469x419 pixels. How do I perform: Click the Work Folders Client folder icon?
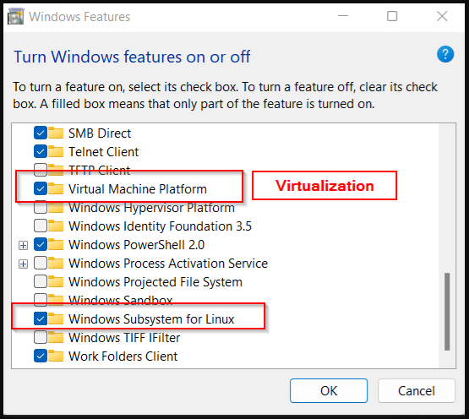56,356
